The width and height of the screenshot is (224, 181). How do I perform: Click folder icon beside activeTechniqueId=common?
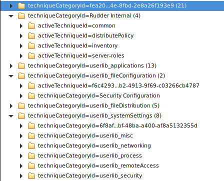31,26
